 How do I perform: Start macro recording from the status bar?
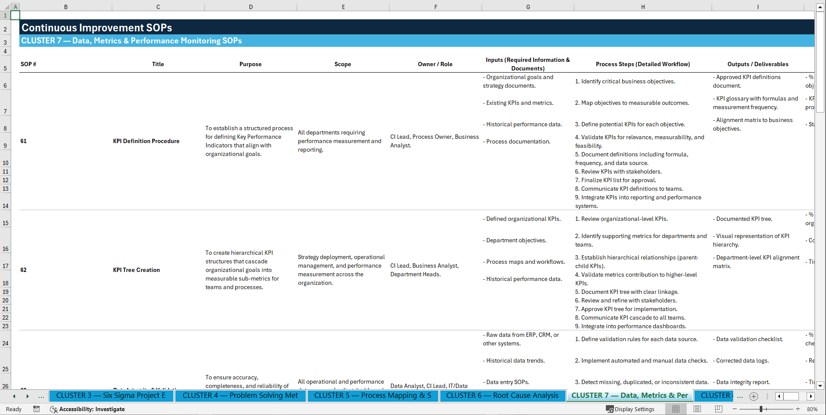37,409
